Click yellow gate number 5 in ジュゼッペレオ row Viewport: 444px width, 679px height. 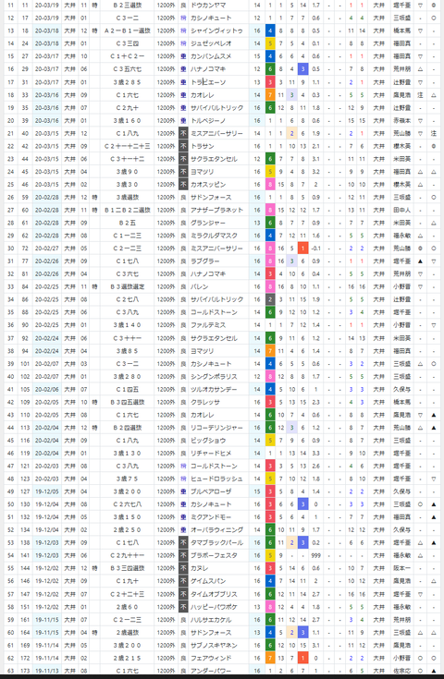coord(270,43)
